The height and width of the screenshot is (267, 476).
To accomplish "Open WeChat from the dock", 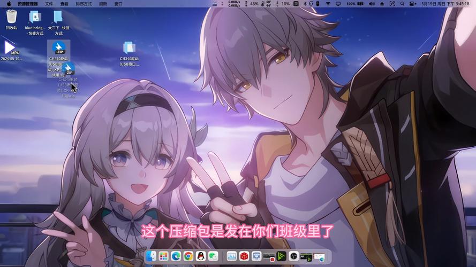I will pos(213,256).
